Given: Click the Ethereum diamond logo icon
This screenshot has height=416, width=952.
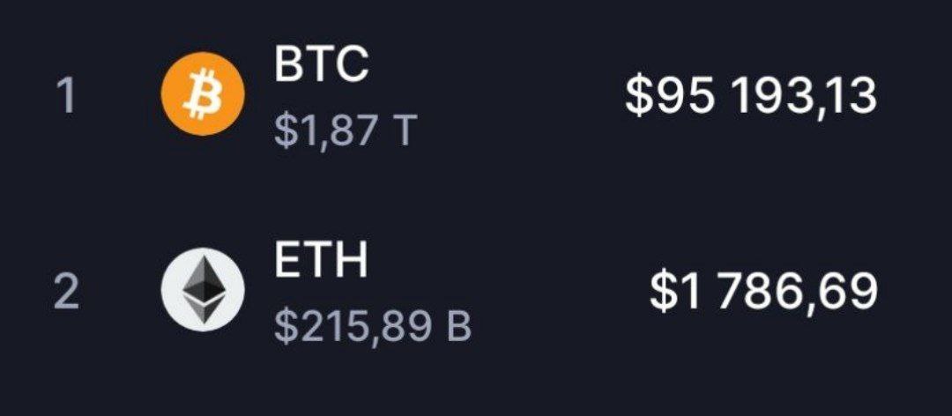Looking at the screenshot, I should click(x=203, y=290).
